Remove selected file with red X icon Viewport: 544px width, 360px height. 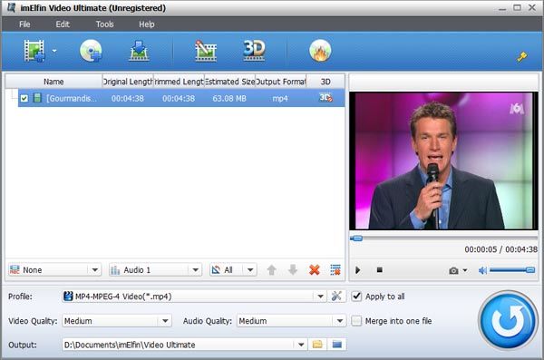(x=315, y=269)
